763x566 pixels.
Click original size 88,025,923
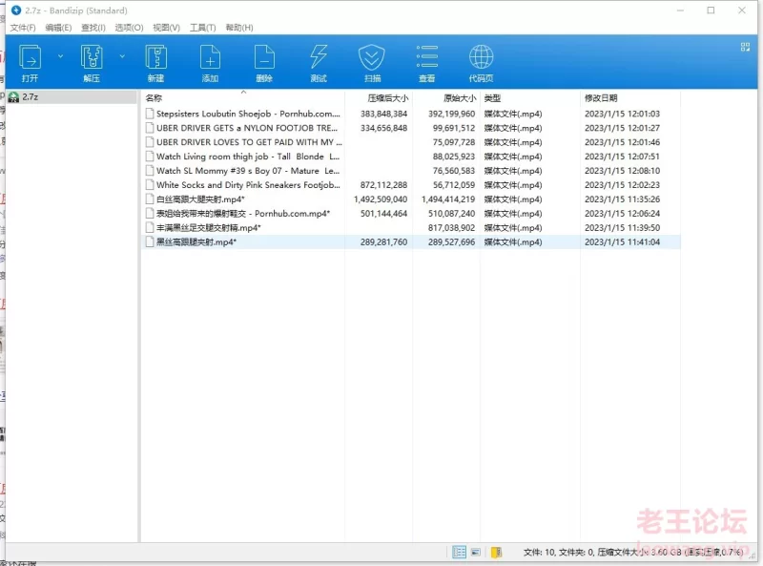(454, 157)
